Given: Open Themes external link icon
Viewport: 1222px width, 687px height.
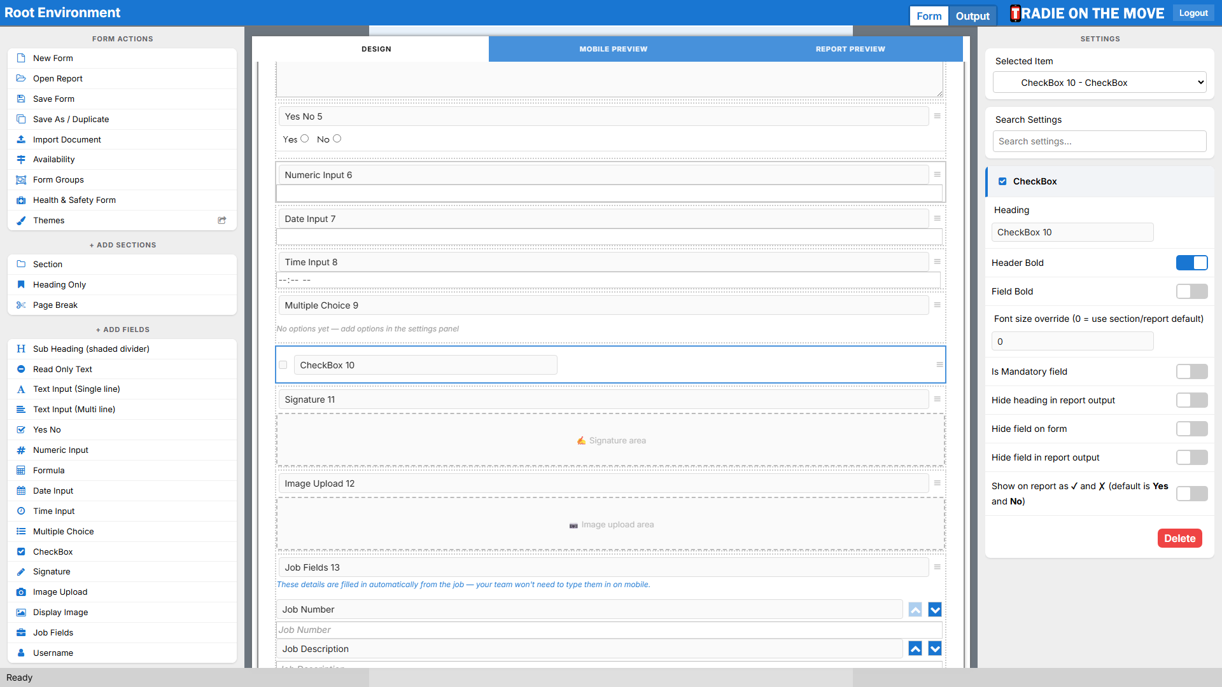Looking at the screenshot, I should 222,220.
